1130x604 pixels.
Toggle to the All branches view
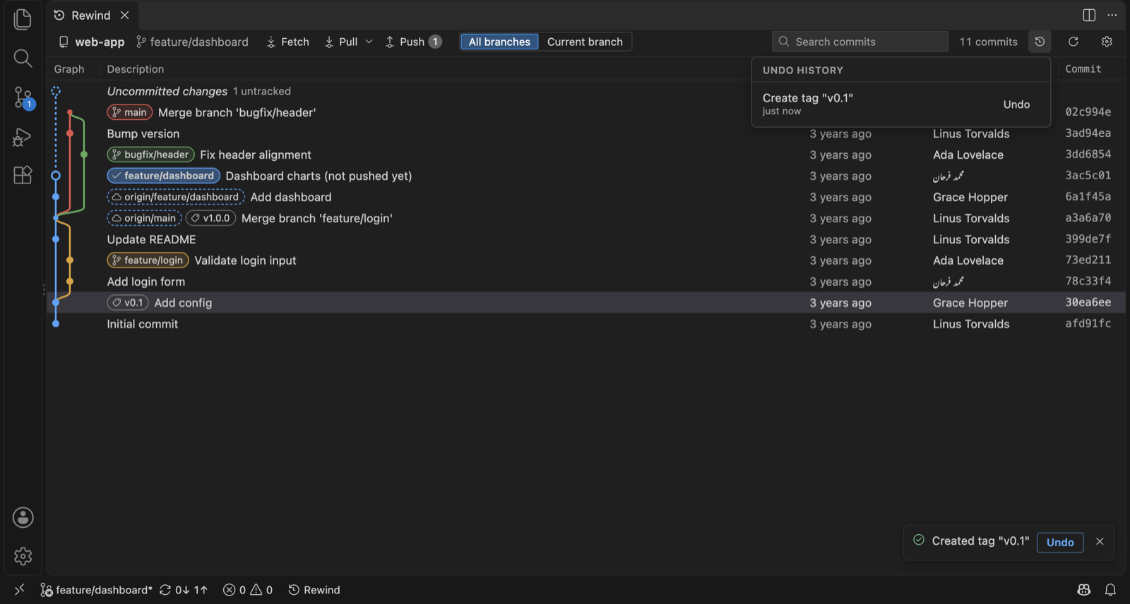pos(499,42)
